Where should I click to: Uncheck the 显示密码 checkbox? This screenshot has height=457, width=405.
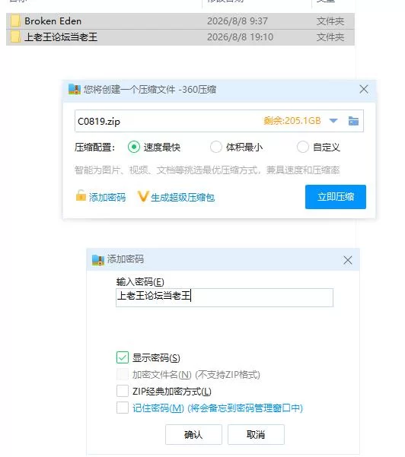[123, 357]
